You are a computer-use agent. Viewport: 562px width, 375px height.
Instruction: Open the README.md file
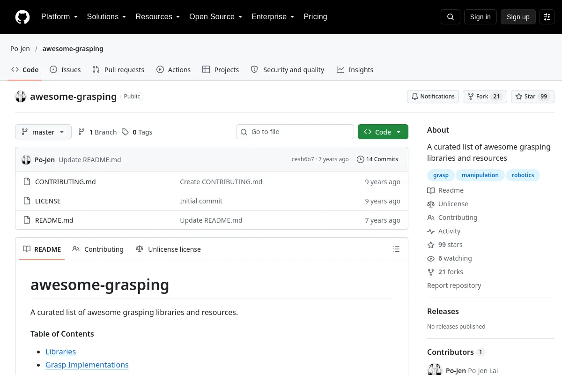pos(54,220)
